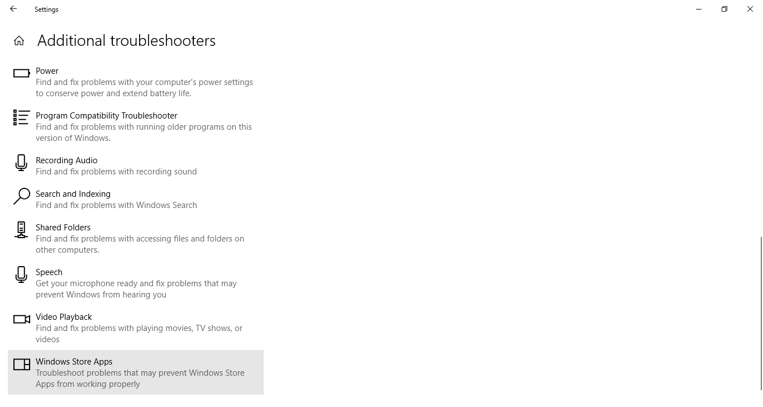
Task: Click the Video Playback camera icon
Action: 21,319
